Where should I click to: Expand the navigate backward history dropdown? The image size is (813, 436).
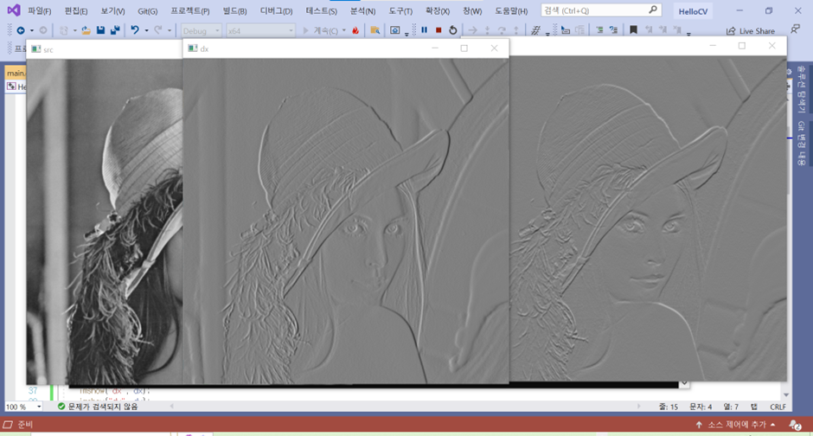pos(32,30)
